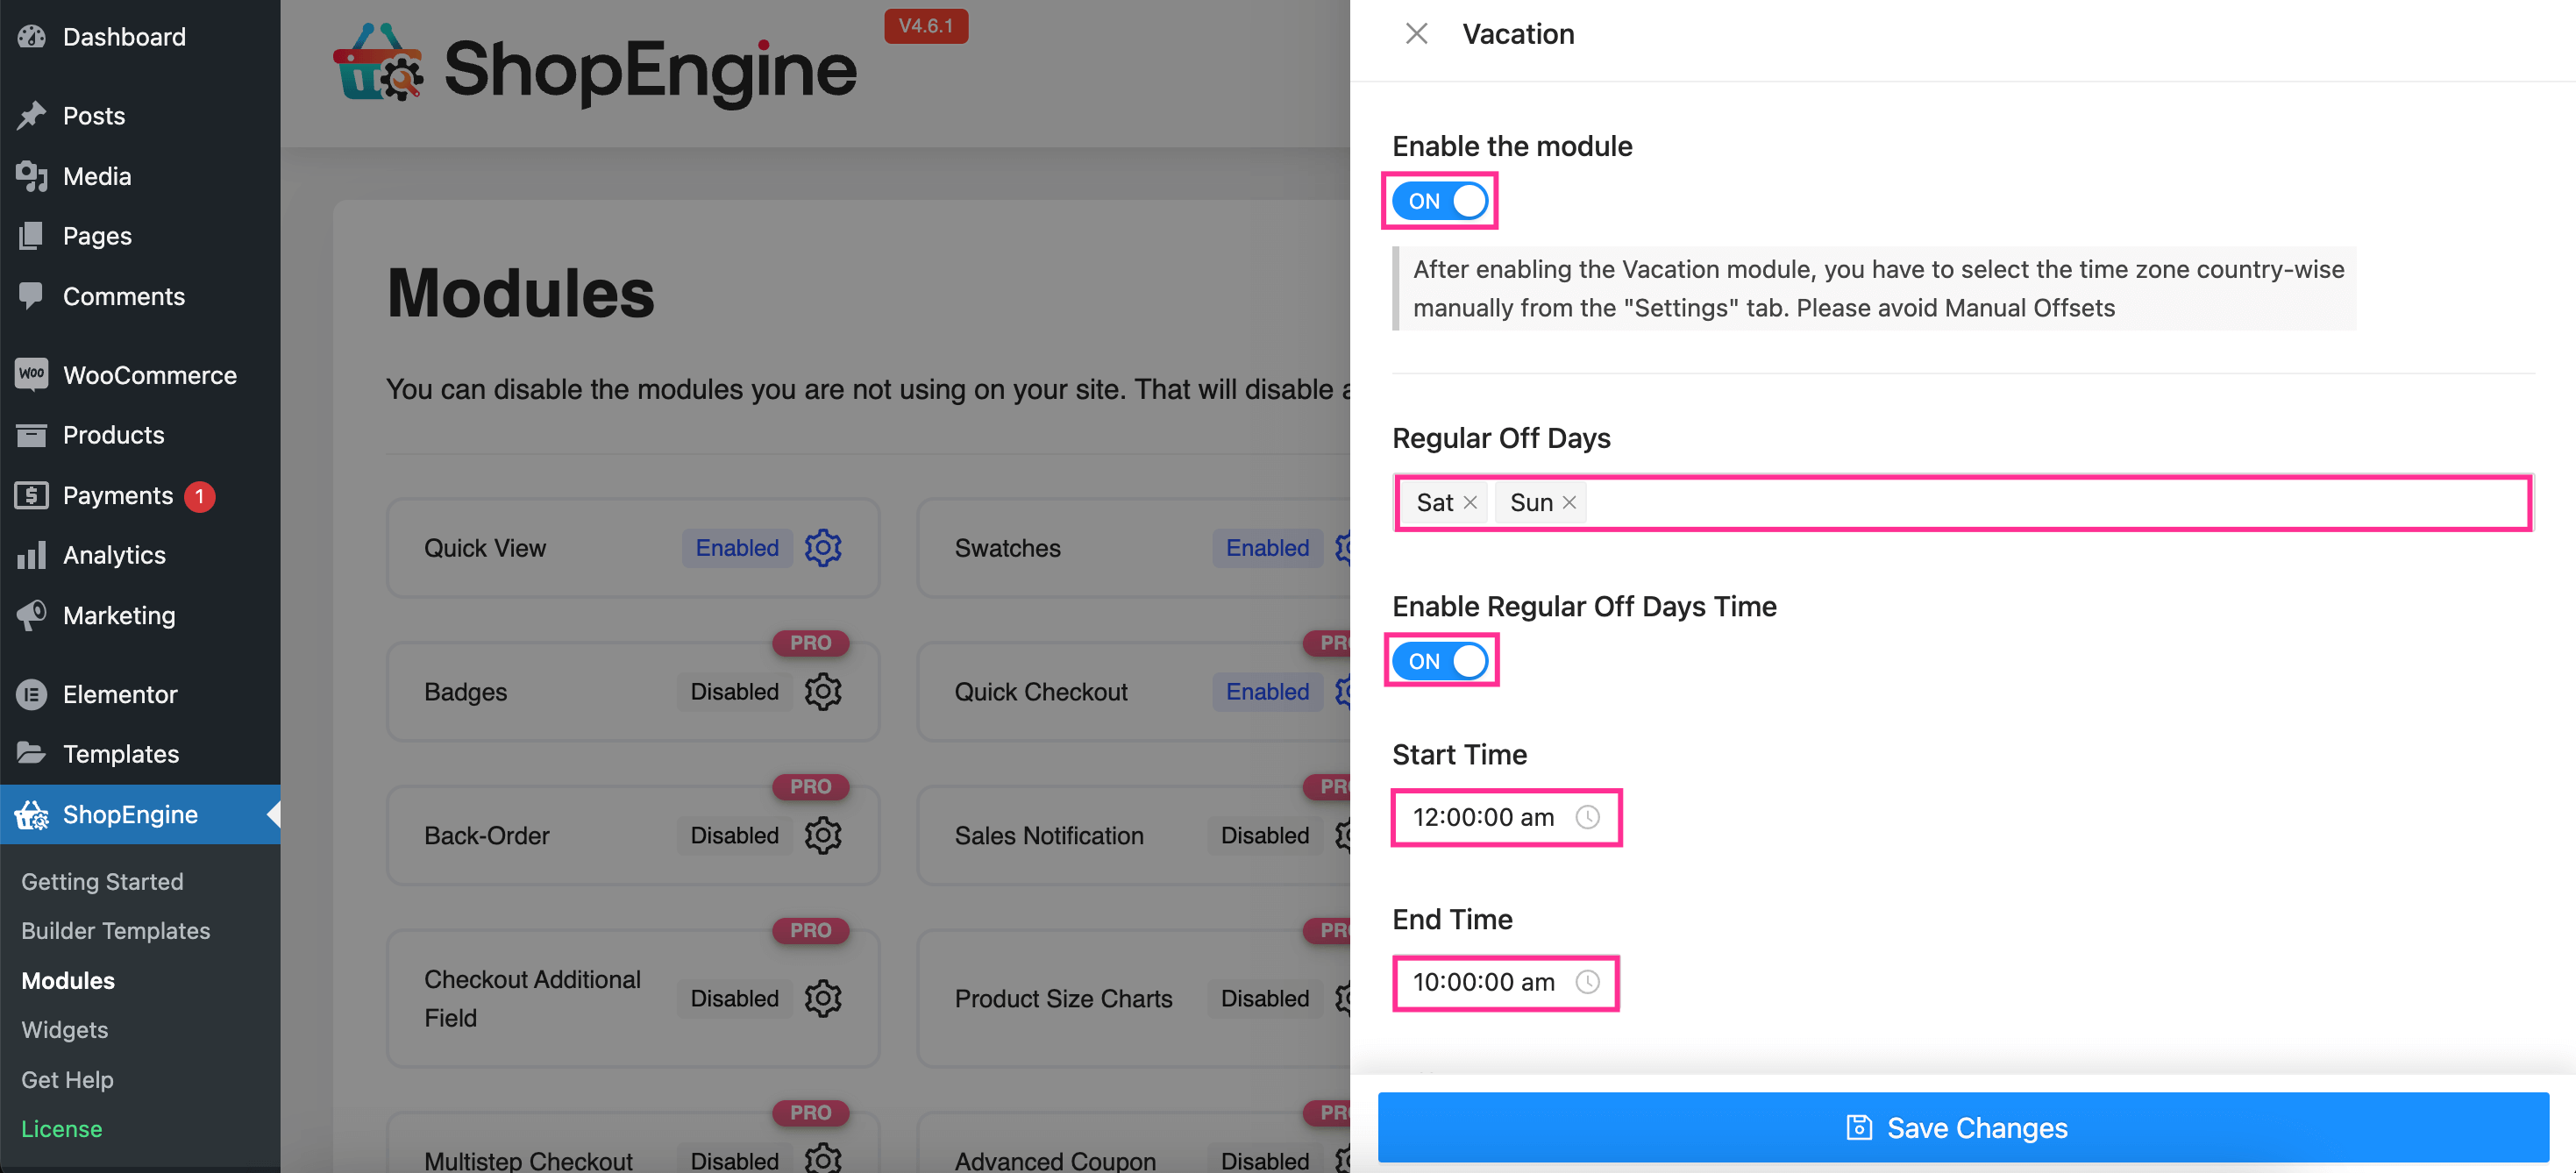Expand Regular Off Days dropdown selector
The width and height of the screenshot is (2576, 1173).
click(x=1971, y=501)
